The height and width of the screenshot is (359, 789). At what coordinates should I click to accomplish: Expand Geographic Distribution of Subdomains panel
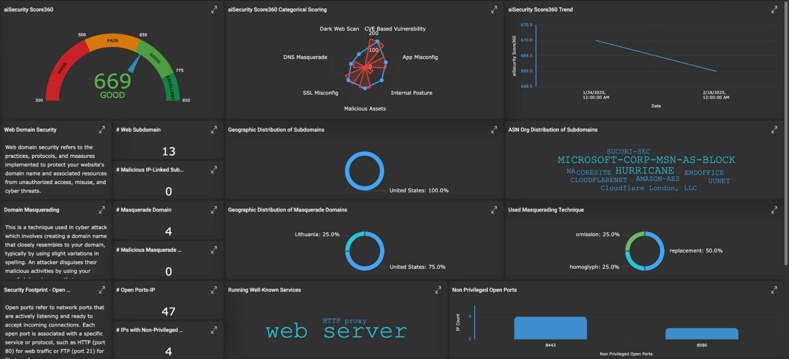494,130
